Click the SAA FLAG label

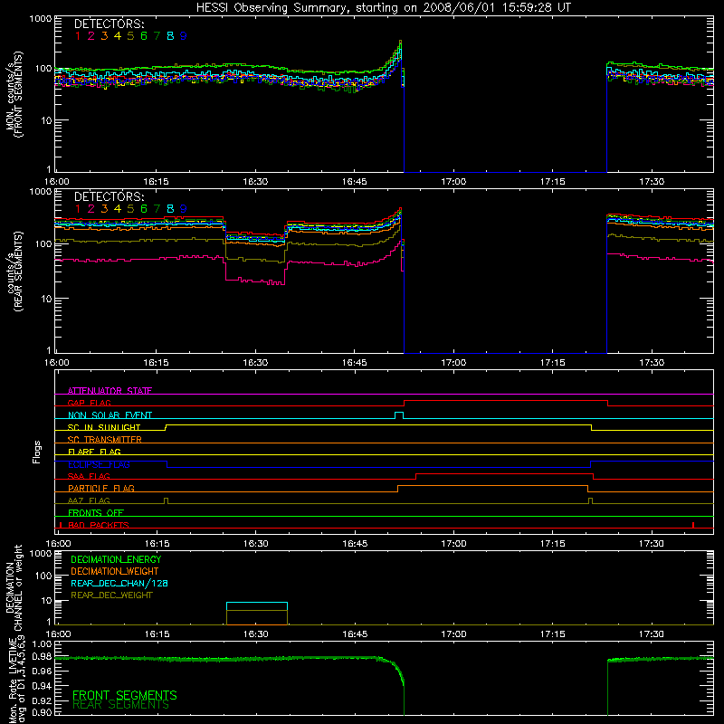[89, 476]
